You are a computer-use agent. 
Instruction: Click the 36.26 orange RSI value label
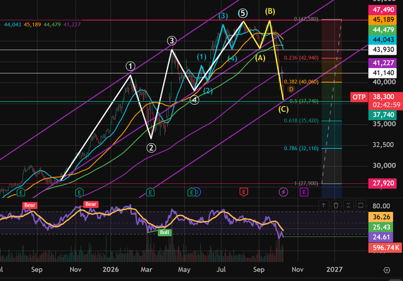click(382, 217)
